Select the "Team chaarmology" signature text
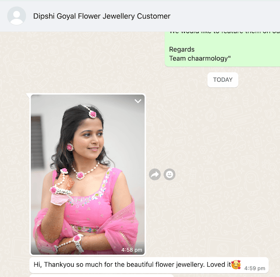This screenshot has height=277, width=280. [x=200, y=58]
